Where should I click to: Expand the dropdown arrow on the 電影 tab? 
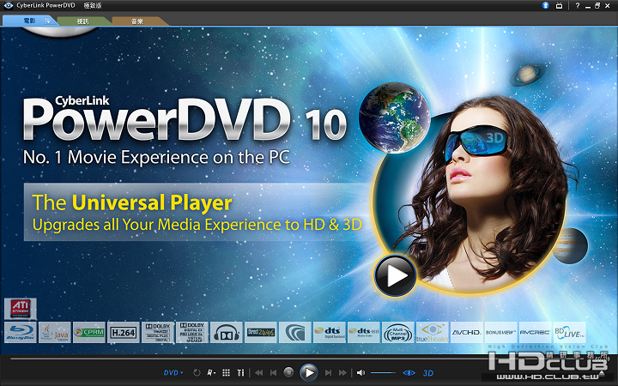pos(48,21)
